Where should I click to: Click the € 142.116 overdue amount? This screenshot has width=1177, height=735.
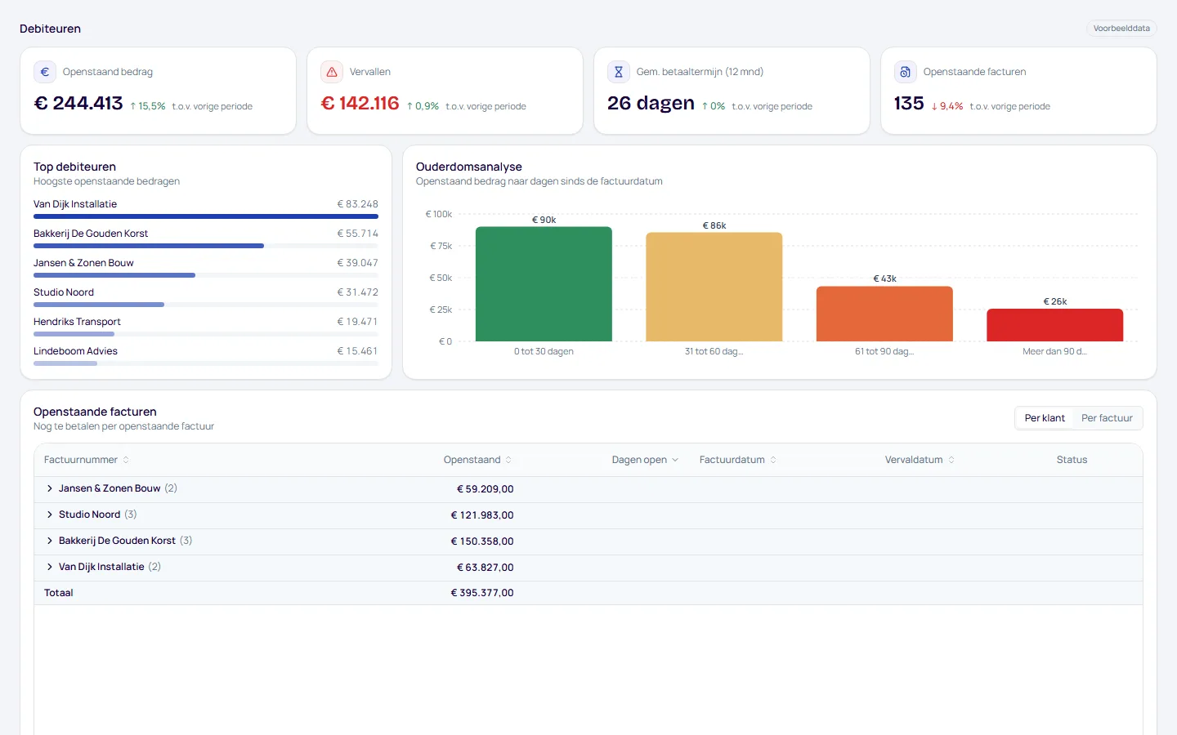[x=360, y=104]
